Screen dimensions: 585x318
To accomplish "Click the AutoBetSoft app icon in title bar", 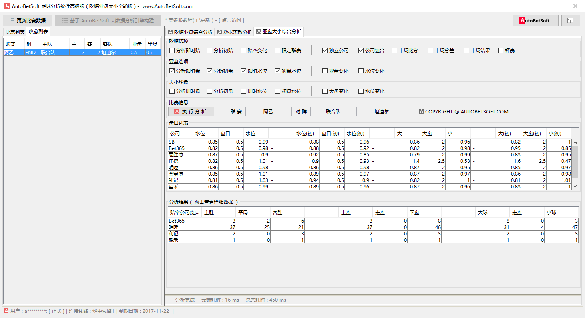I will pyautogui.click(x=7, y=6).
